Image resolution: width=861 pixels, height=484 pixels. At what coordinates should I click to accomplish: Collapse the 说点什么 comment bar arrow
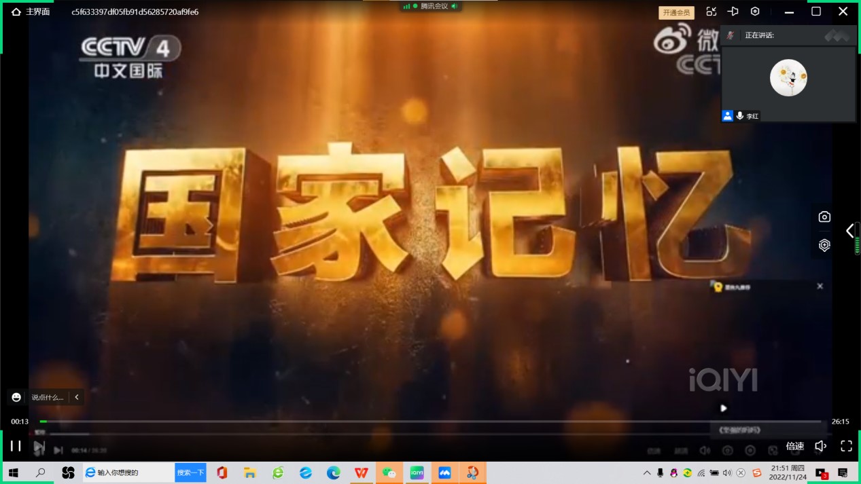click(x=77, y=397)
